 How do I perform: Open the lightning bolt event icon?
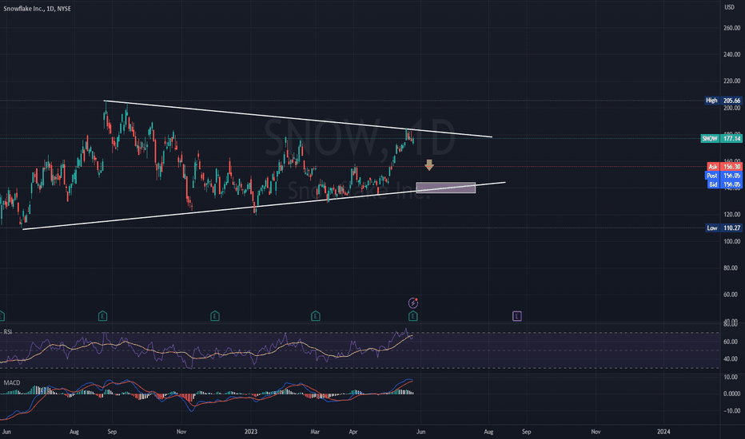click(x=413, y=303)
